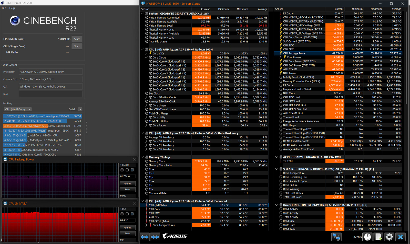Screen dimensions: 410x244
Task: Click the expand columns arrows icon in HWiNFO toolbar
Action: pos(145,237)
